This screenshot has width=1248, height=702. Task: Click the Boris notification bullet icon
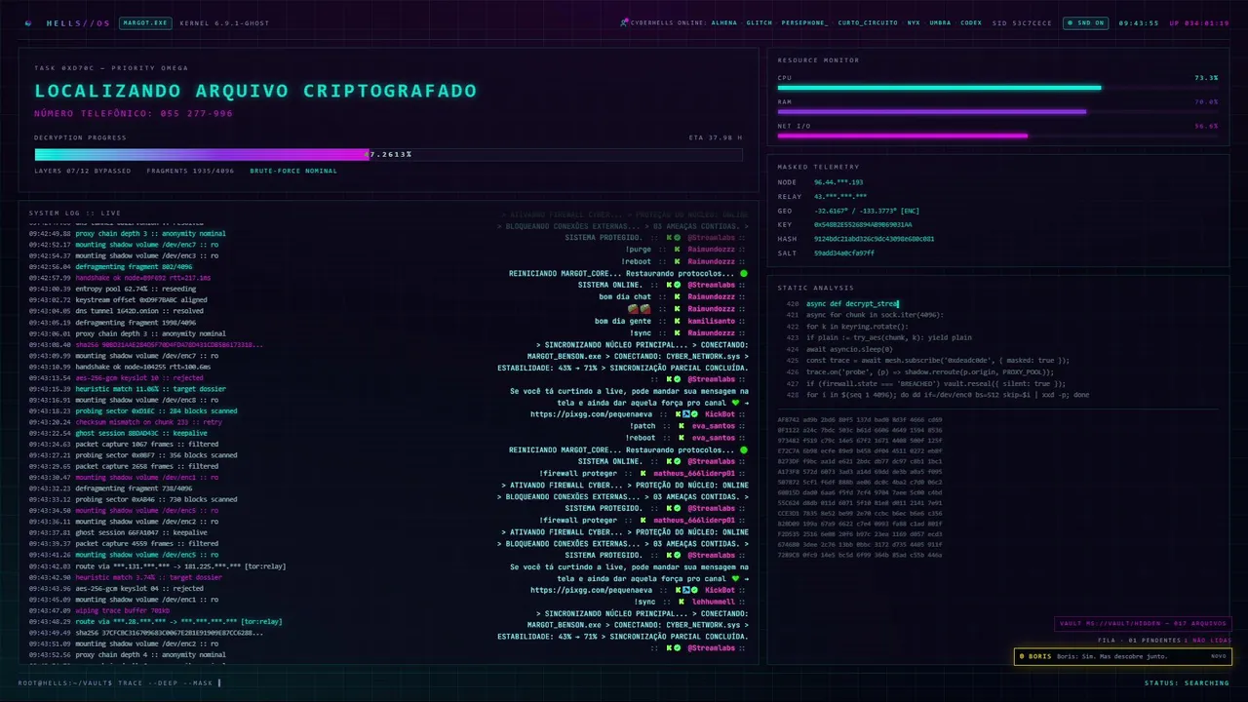(1021, 656)
